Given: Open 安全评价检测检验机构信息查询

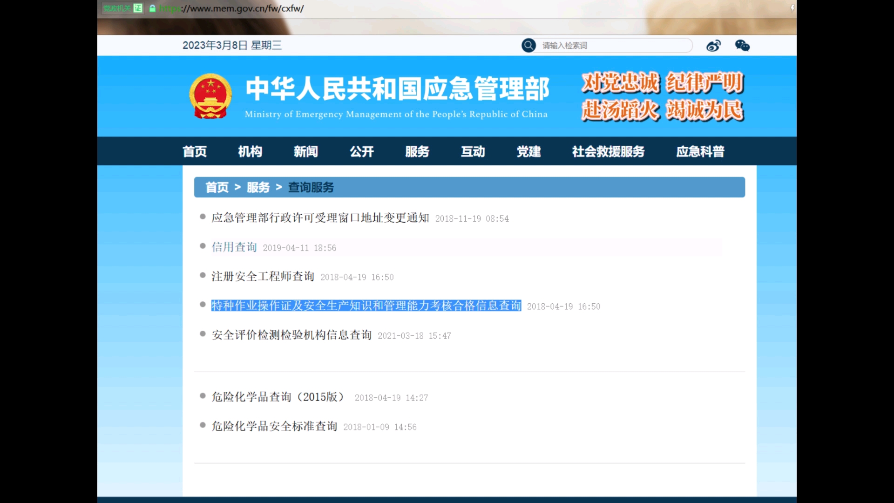Looking at the screenshot, I should 291,335.
